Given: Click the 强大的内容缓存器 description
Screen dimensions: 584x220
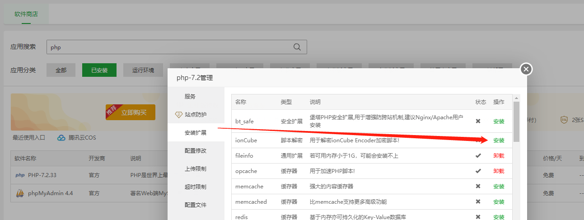Looking at the screenshot, I should [x=332, y=187].
